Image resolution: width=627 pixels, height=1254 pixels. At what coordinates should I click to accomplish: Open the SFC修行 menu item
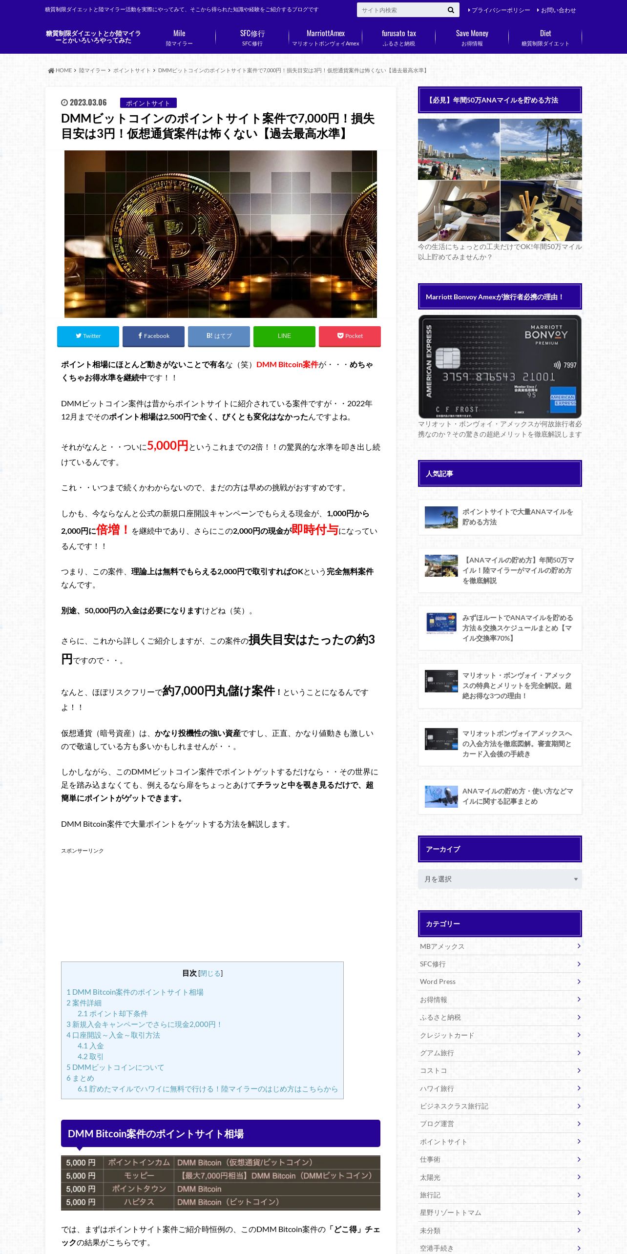point(252,38)
